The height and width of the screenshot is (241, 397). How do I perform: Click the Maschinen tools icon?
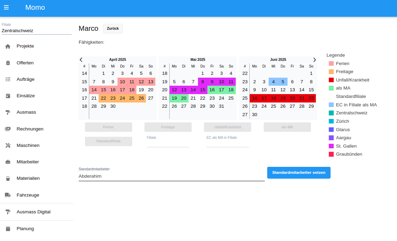point(8,146)
